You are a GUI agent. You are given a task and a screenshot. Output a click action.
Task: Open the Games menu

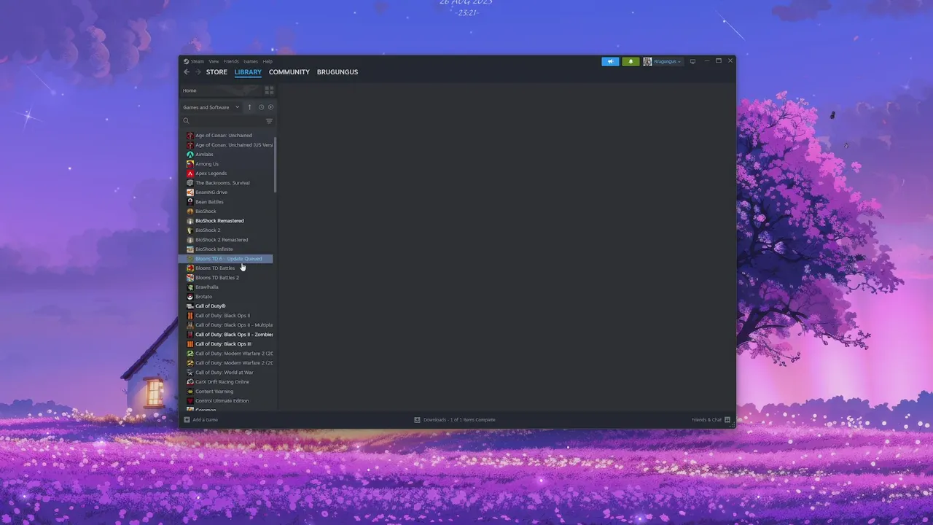coord(251,61)
